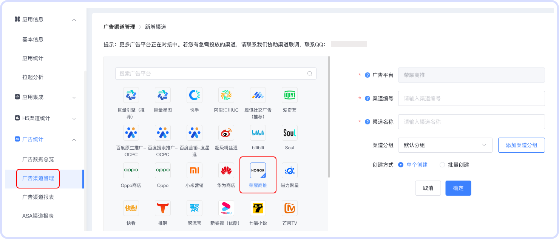Click the 新增渠道 breadcrumb text

click(156, 27)
